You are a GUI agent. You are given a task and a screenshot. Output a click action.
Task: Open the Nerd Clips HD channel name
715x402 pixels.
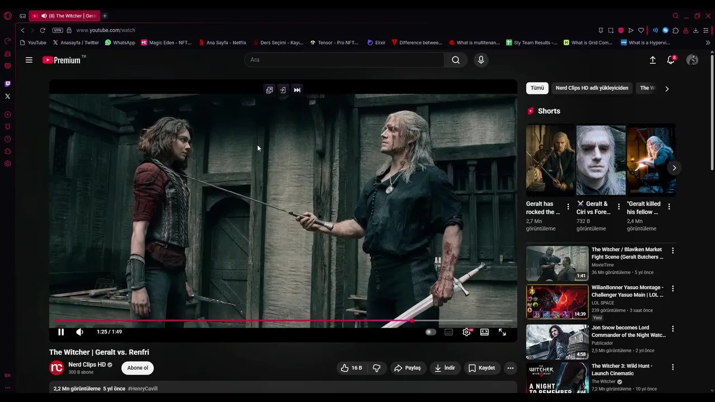click(87, 365)
